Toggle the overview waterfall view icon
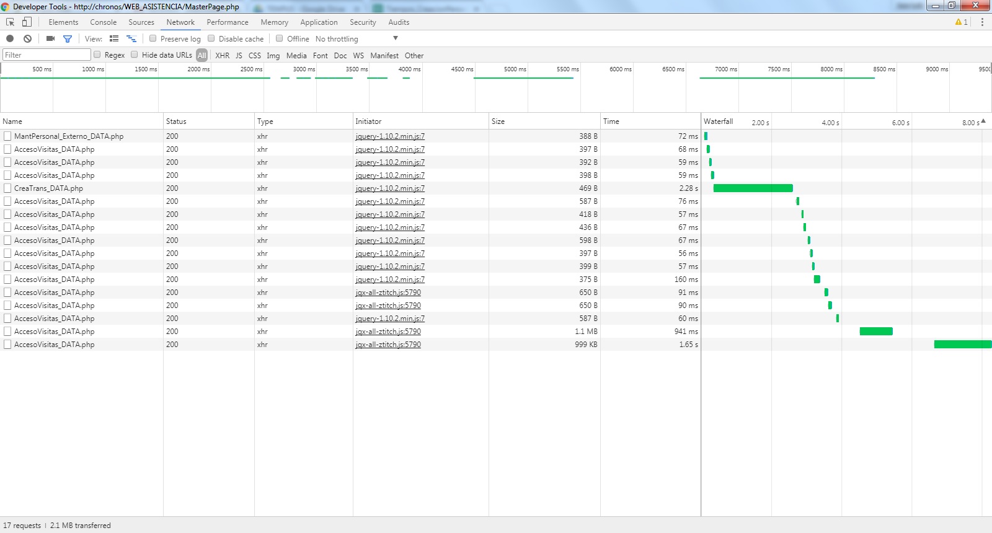Screen dimensions: 992x533 (131, 38)
